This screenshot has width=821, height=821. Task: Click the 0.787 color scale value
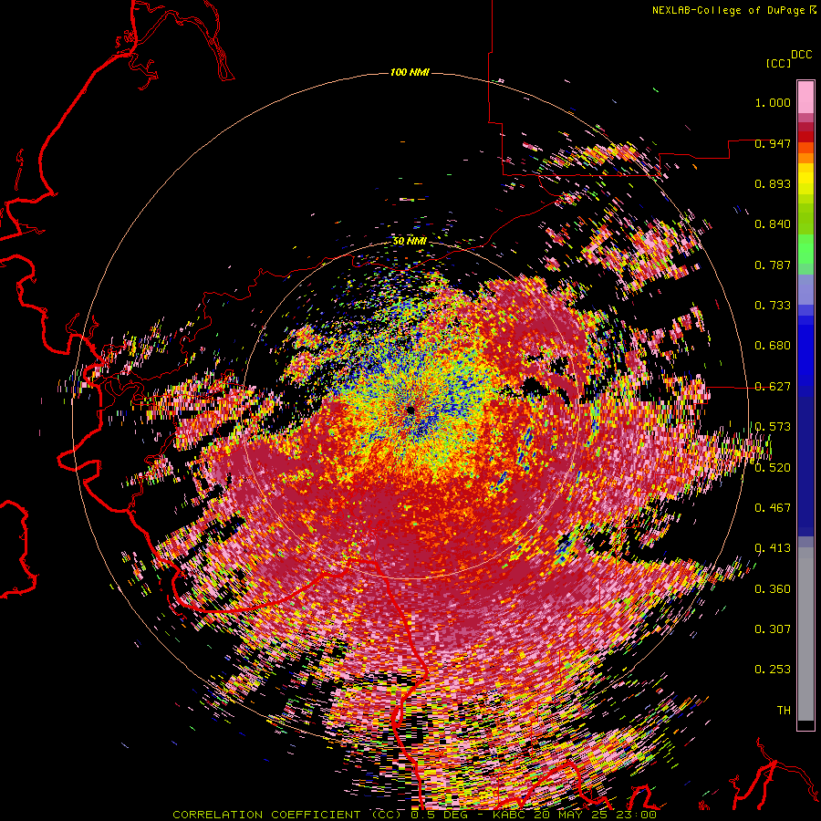click(x=773, y=265)
